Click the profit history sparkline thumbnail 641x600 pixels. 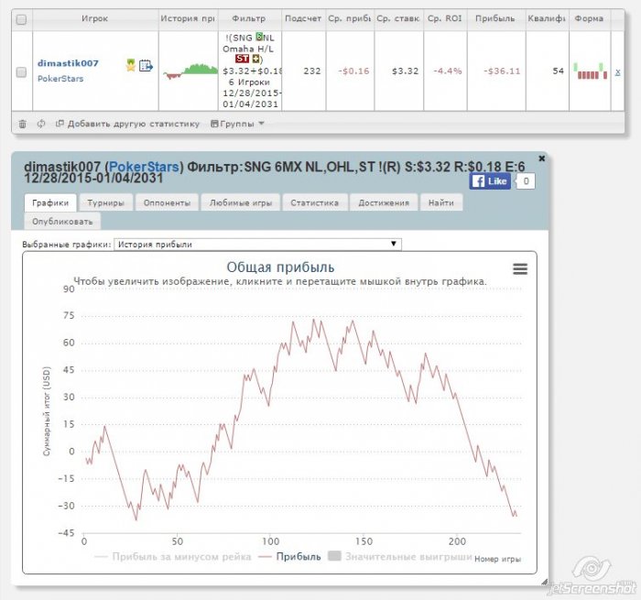pyautogui.click(x=190, y=71)
